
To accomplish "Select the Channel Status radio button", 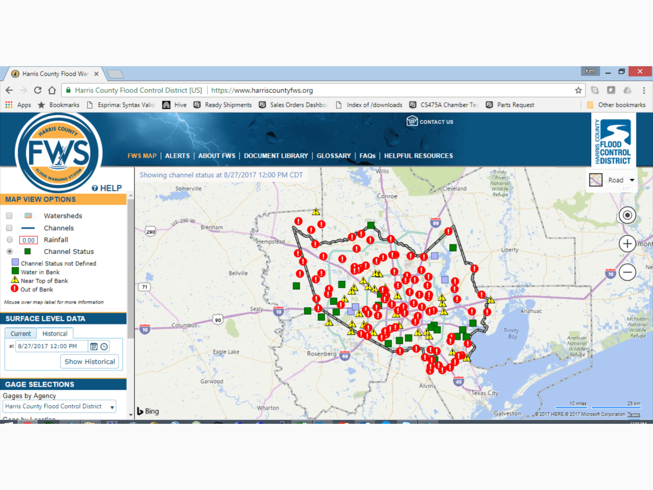I will click(9, 251).
